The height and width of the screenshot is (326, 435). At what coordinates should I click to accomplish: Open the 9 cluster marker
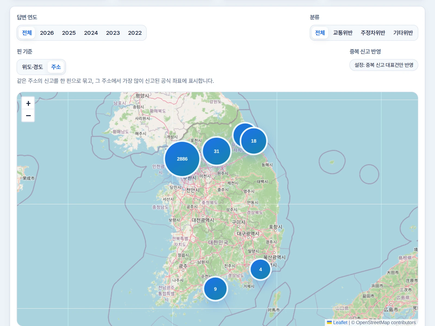(x=215, y=289)
